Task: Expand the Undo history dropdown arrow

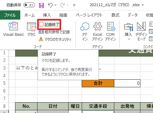Action: click(56, 5)
